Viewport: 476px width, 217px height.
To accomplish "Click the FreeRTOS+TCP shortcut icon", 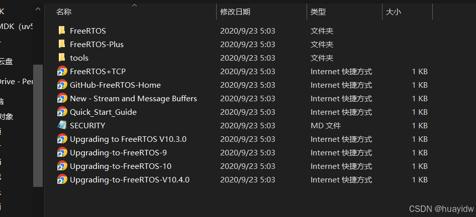I will coord(62,71).
